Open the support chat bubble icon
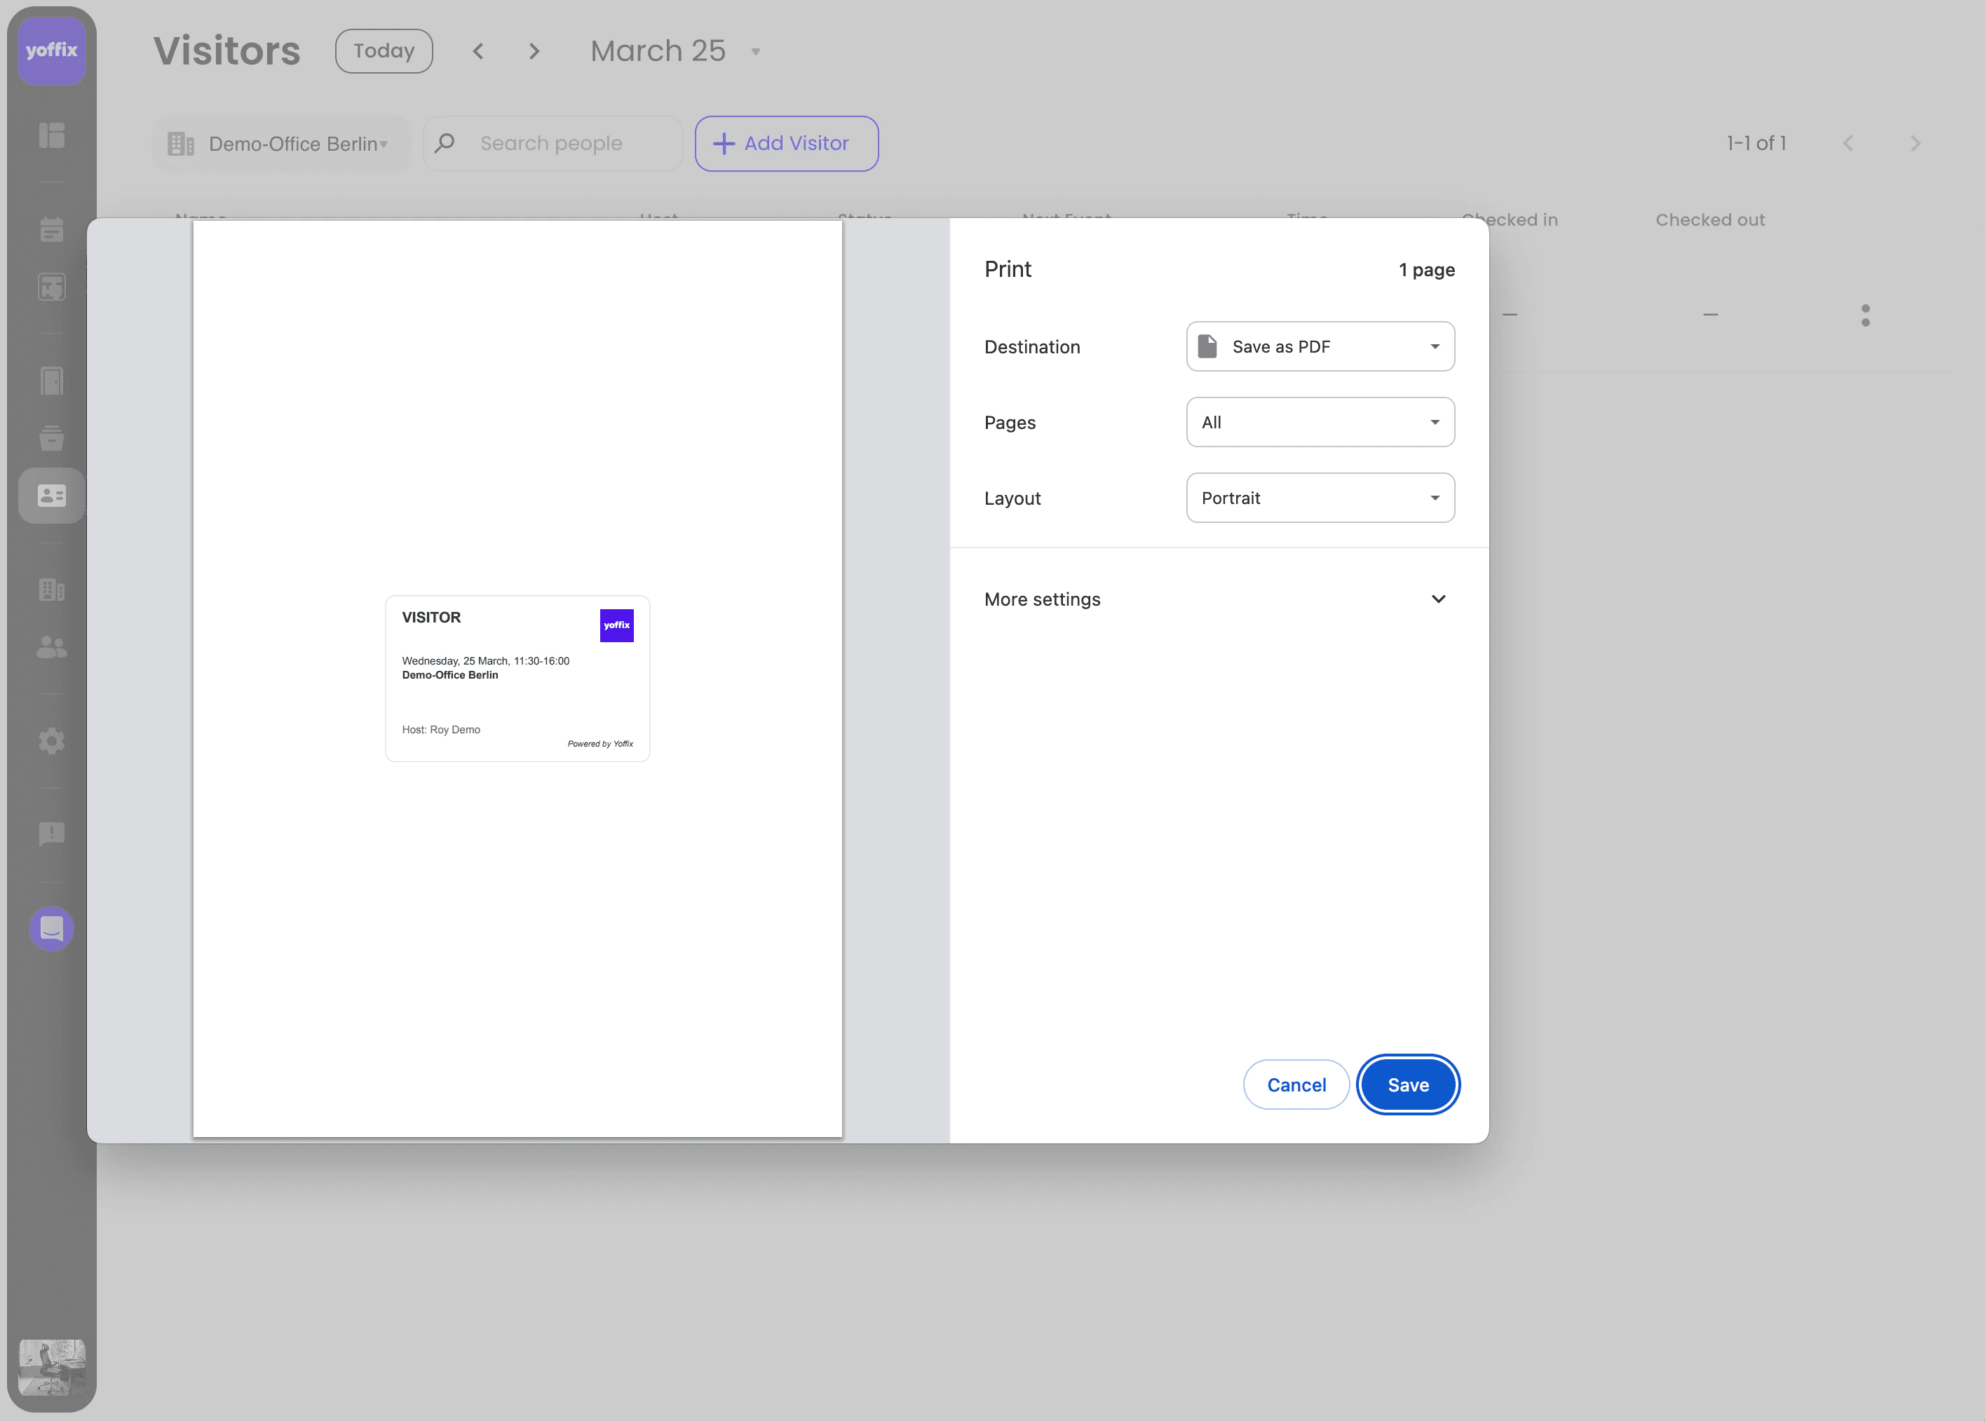The image size is (1985, 1421). [52, 928]
